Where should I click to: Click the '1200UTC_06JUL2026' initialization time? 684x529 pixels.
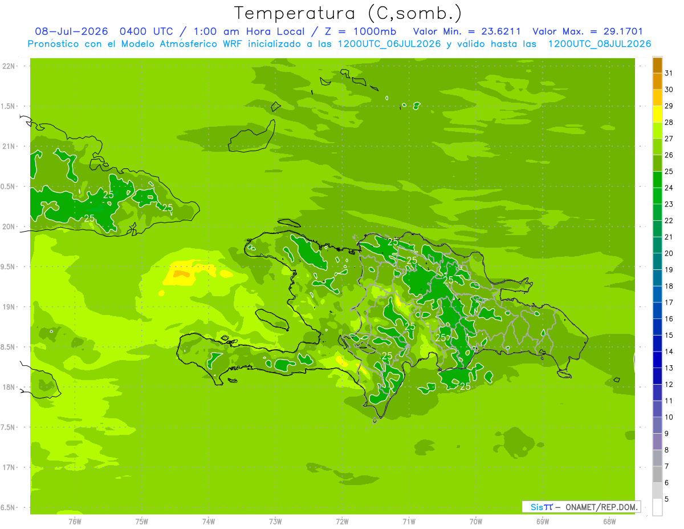[x=389, y=44]
